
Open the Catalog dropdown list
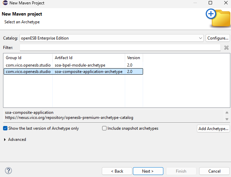[200, 38]
